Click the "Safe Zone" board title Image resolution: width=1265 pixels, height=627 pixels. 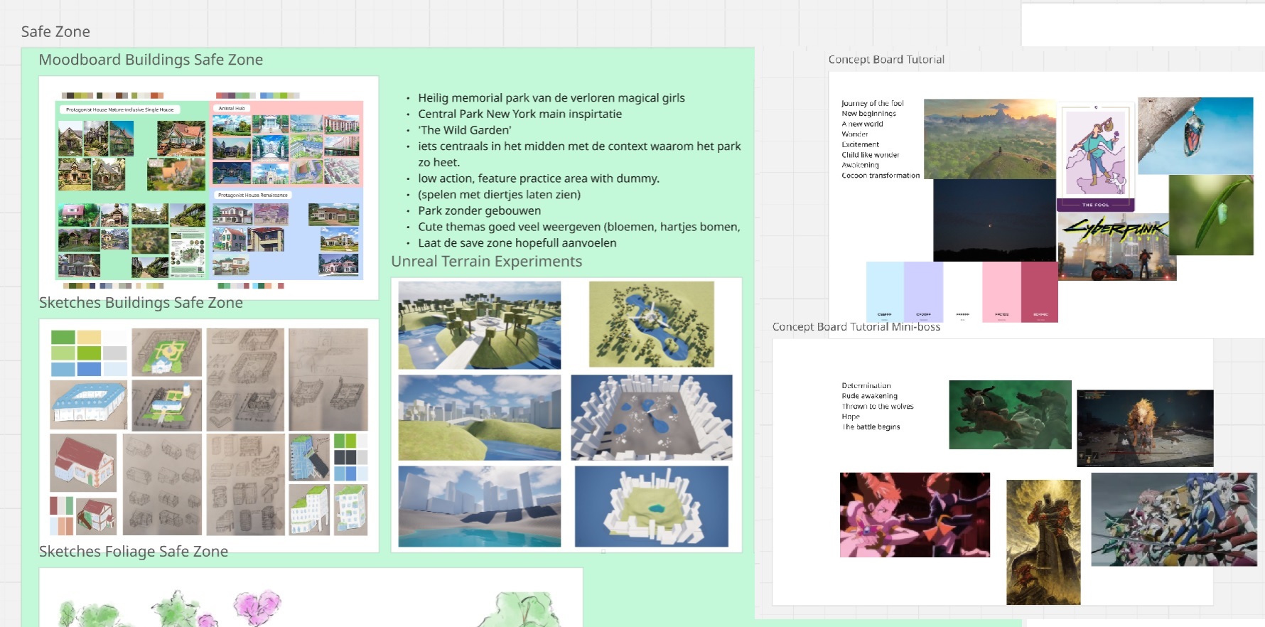tap(55, 32)
